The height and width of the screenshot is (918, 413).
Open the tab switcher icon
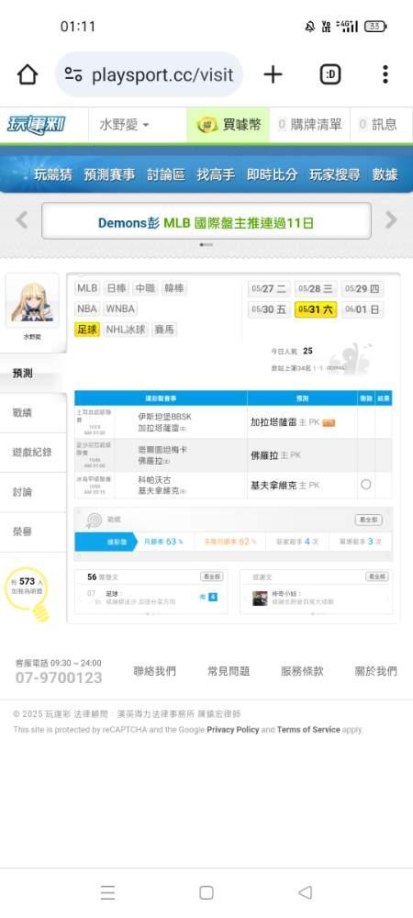[330, 74]
